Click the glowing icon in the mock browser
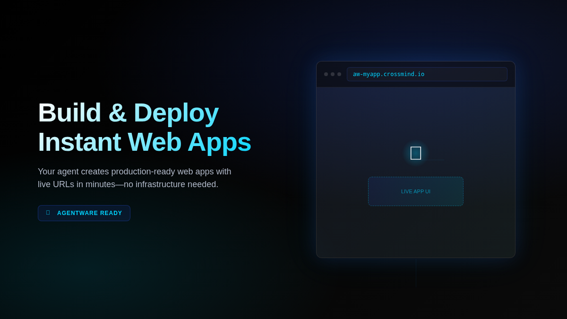The width and height of the screenshot is (567, 319). point(416,153)
